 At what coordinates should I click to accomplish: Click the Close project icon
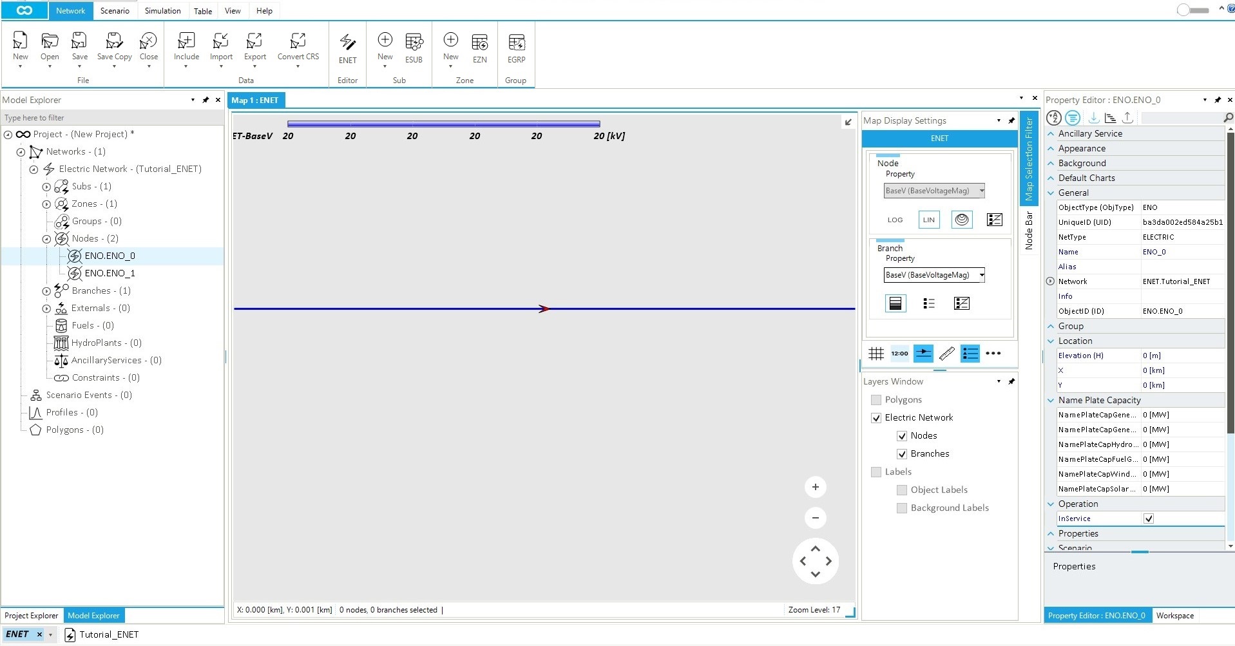(148, 41)
